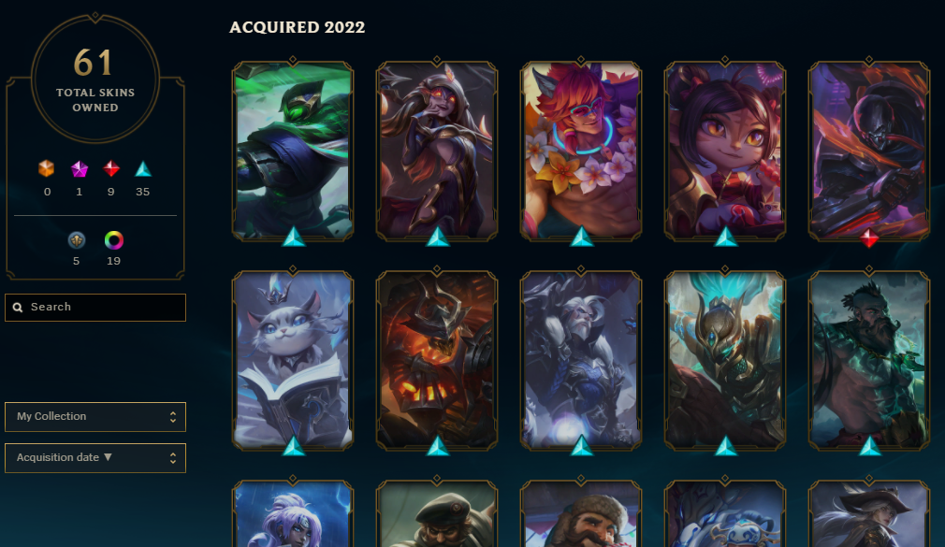Click the search magnifier icon

tap(18, 308)
